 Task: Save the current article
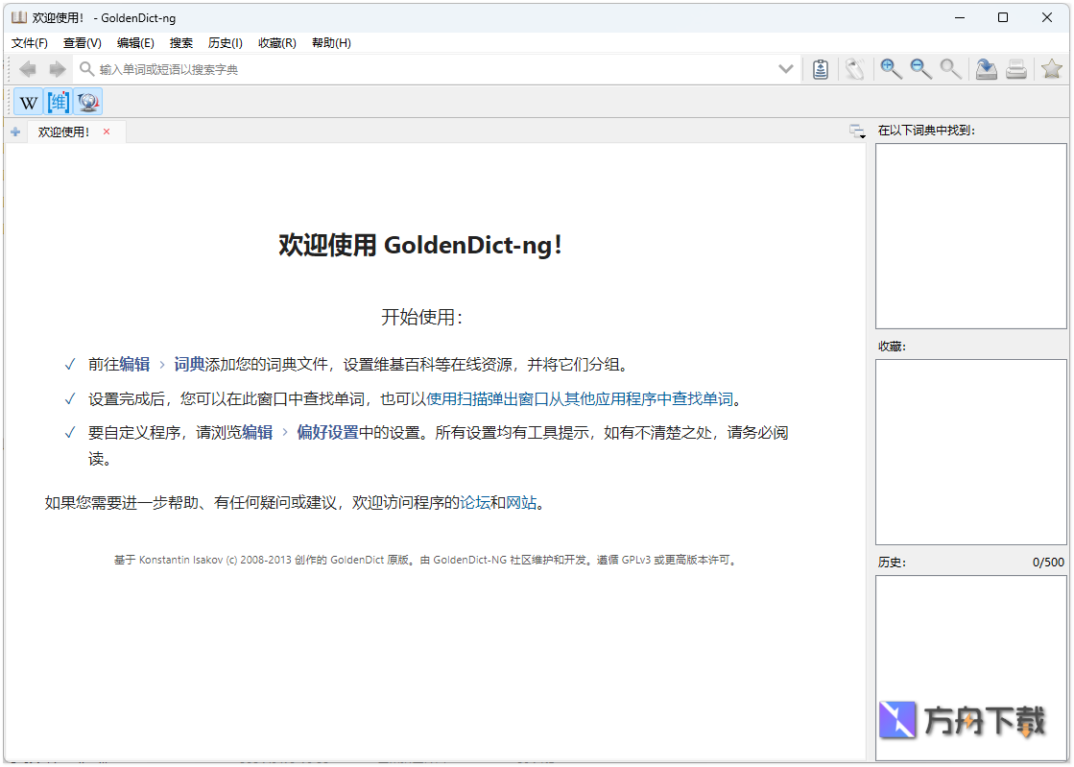[x=986, y=68]
